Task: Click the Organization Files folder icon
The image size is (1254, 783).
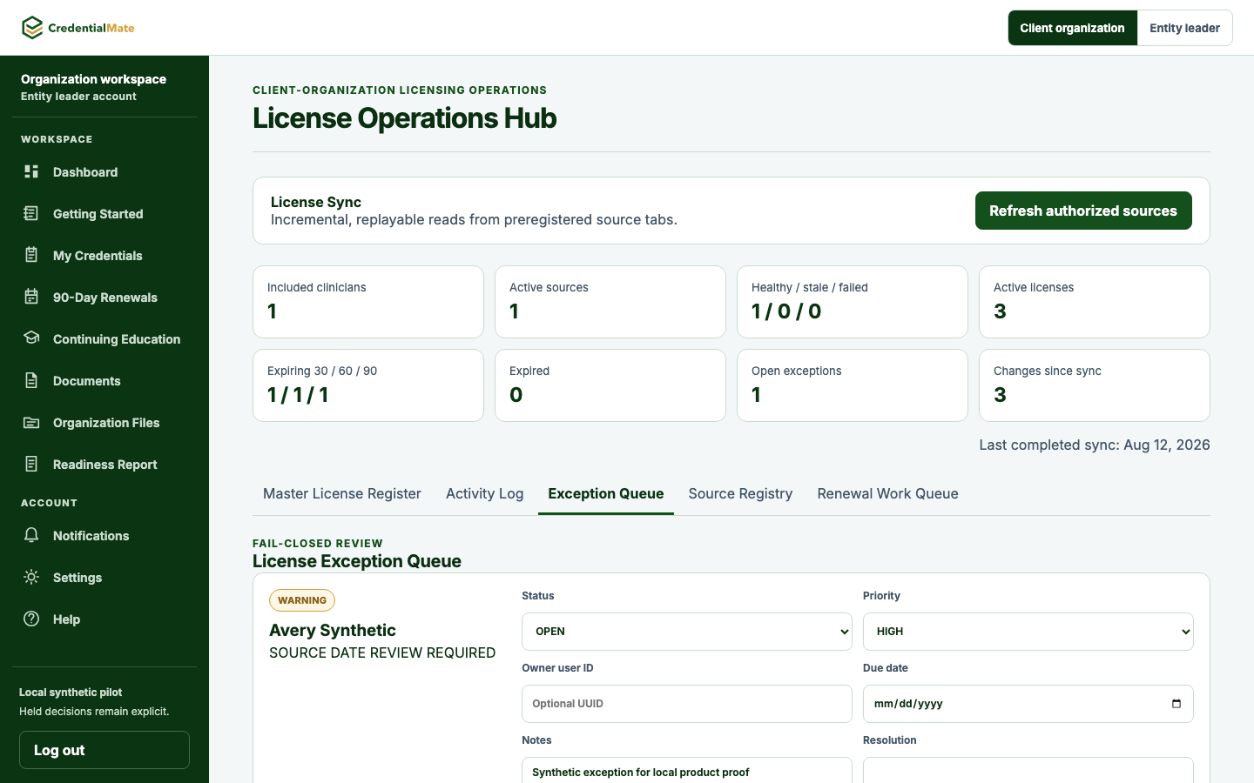Action: point(31,422)
